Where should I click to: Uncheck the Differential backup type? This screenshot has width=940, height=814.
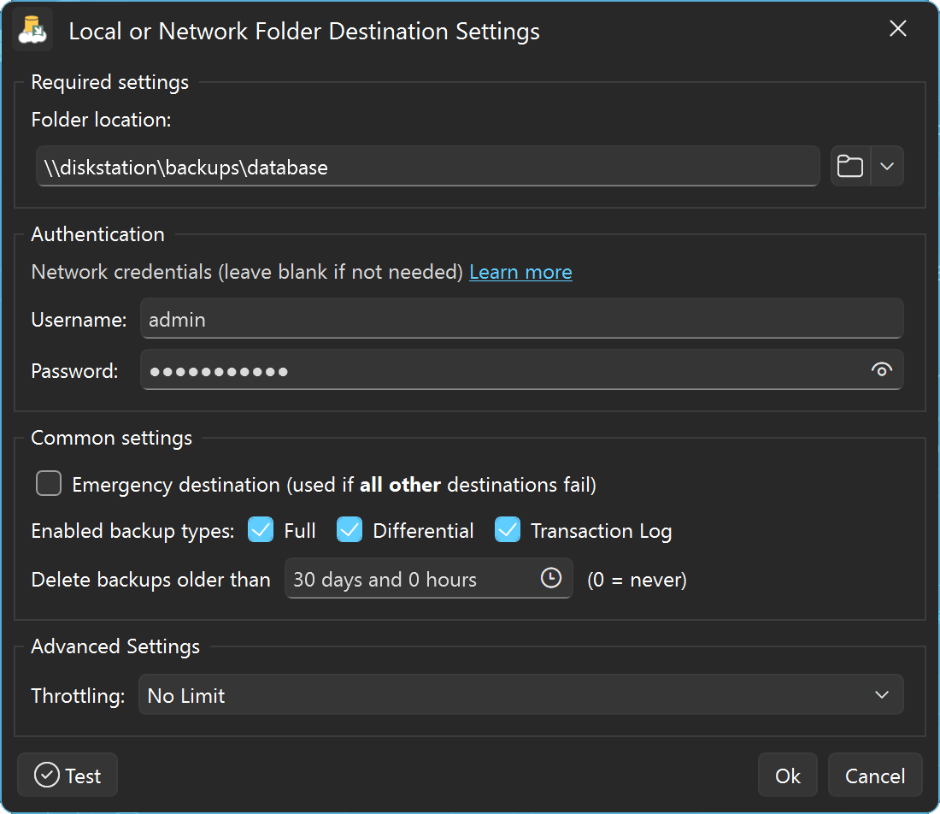pos(350,531)
